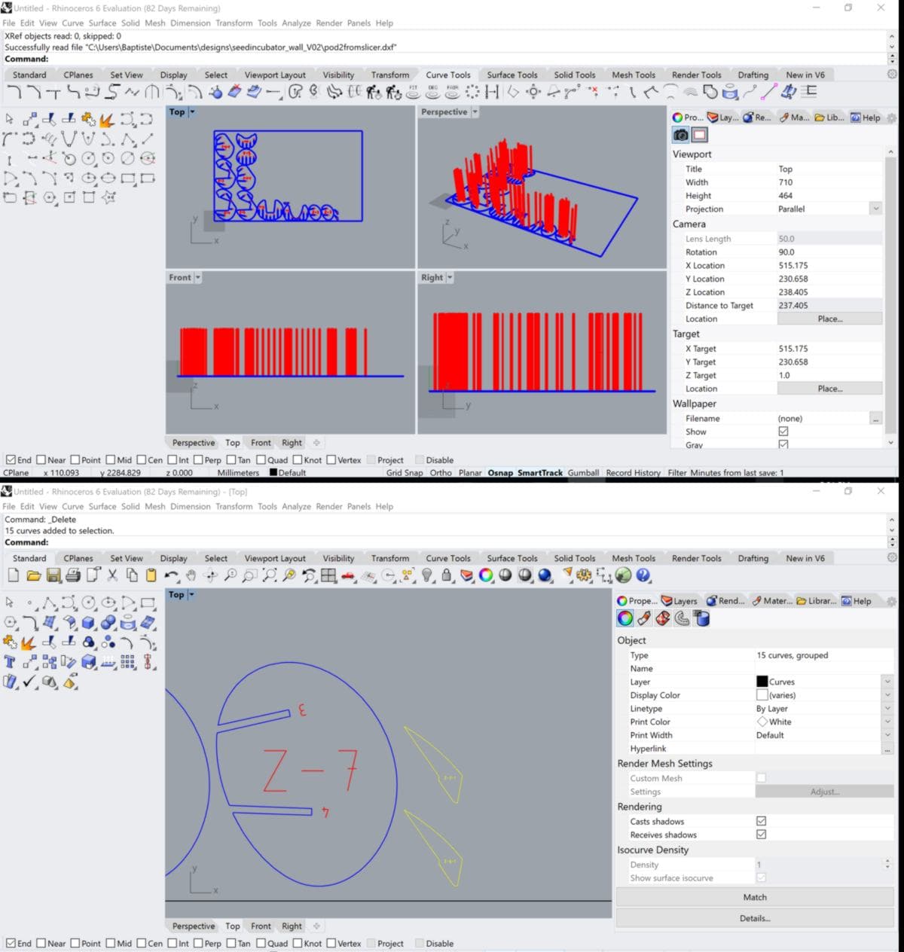The height and width of the screenshot is (952, 904).
Task: Select Text tool T icon in lower sidebar
Action: click(x=10, y=662)
